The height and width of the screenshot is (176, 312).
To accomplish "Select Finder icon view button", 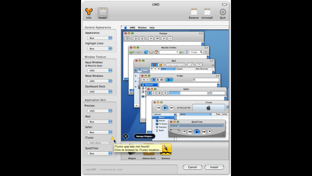I will tap(153, 80).
